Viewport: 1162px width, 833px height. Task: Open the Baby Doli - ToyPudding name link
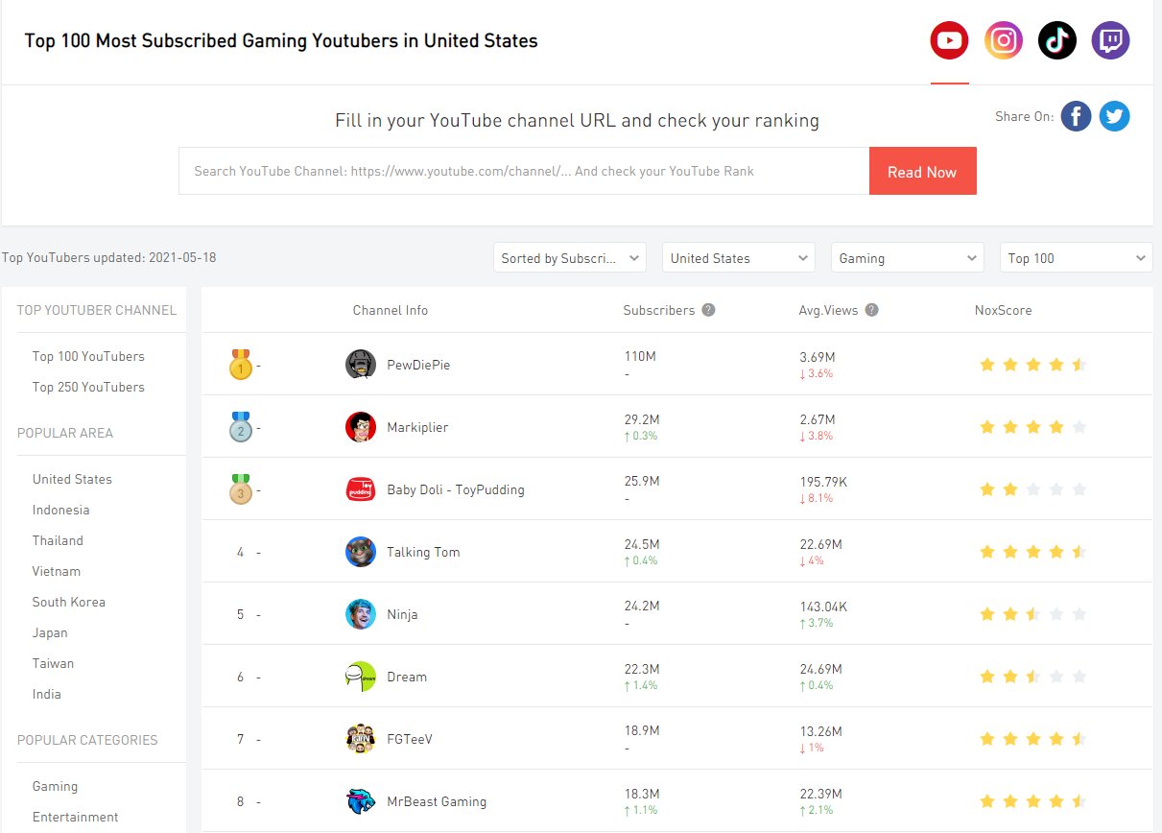click(456, 489)
